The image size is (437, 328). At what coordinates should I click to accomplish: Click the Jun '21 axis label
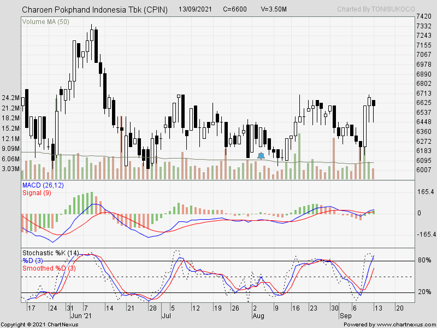(81, 315)
